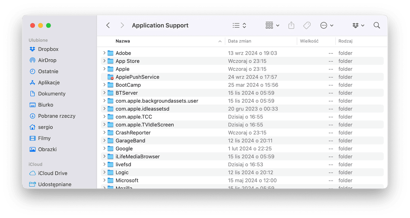Expand the com.apple.idleassetsd folder
Image resolution: width=410 pixels, height=218 pixels.
coord(104,109)
